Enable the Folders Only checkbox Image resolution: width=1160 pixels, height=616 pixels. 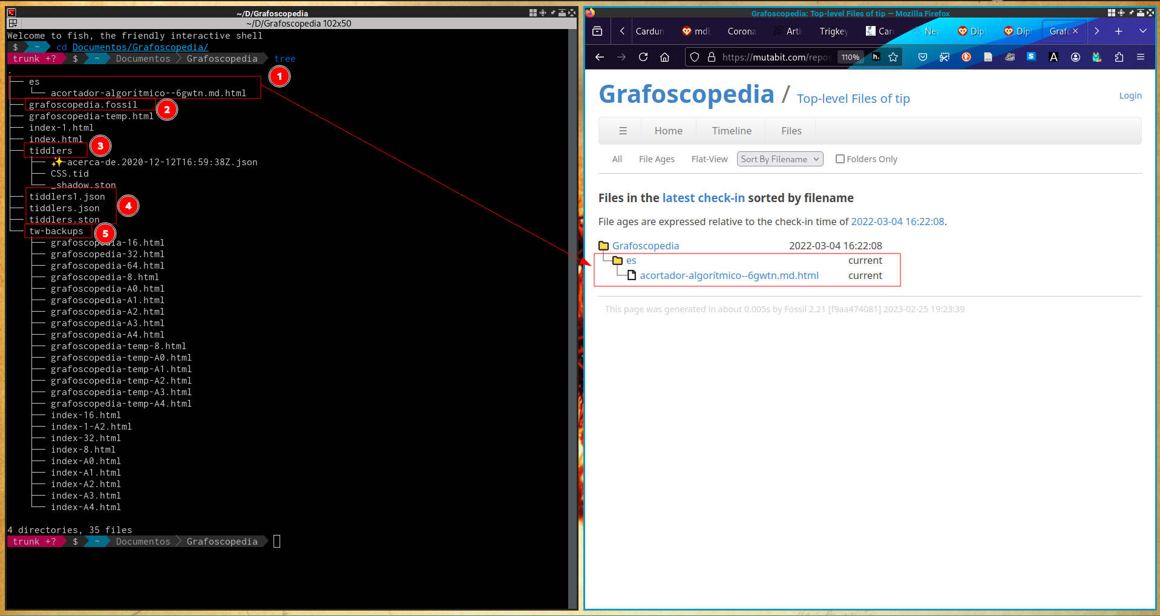tap(840, 159)
